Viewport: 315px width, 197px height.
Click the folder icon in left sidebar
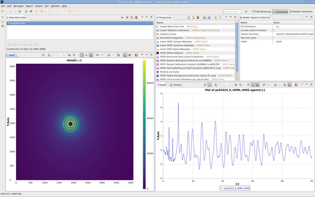tap(2, 22)
